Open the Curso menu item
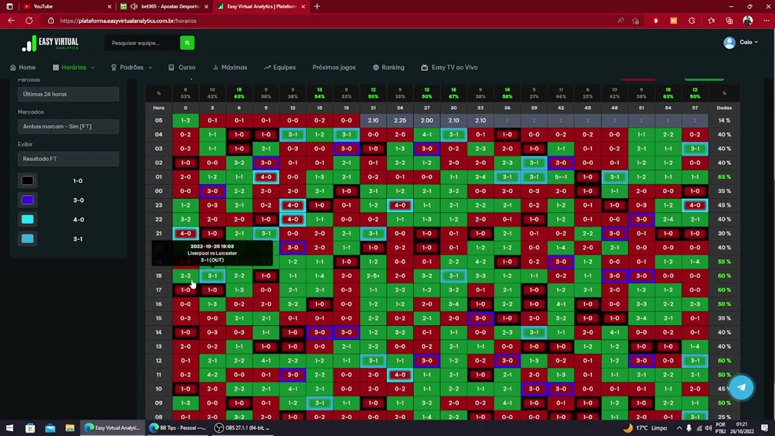 [x=182, y=67]
